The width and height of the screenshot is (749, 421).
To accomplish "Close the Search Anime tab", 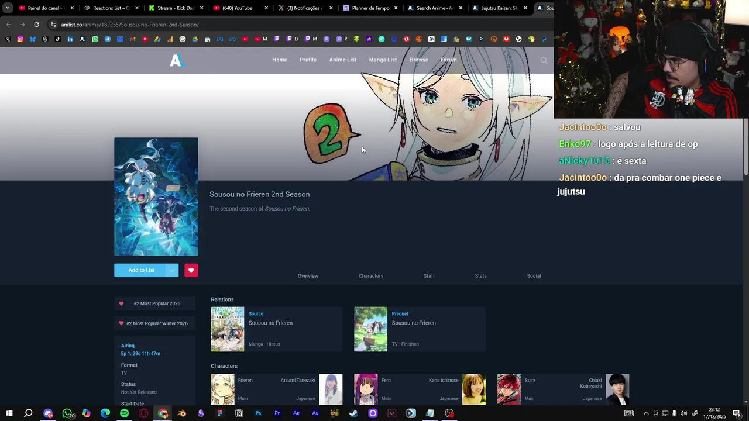I will (x=461, y=8).
